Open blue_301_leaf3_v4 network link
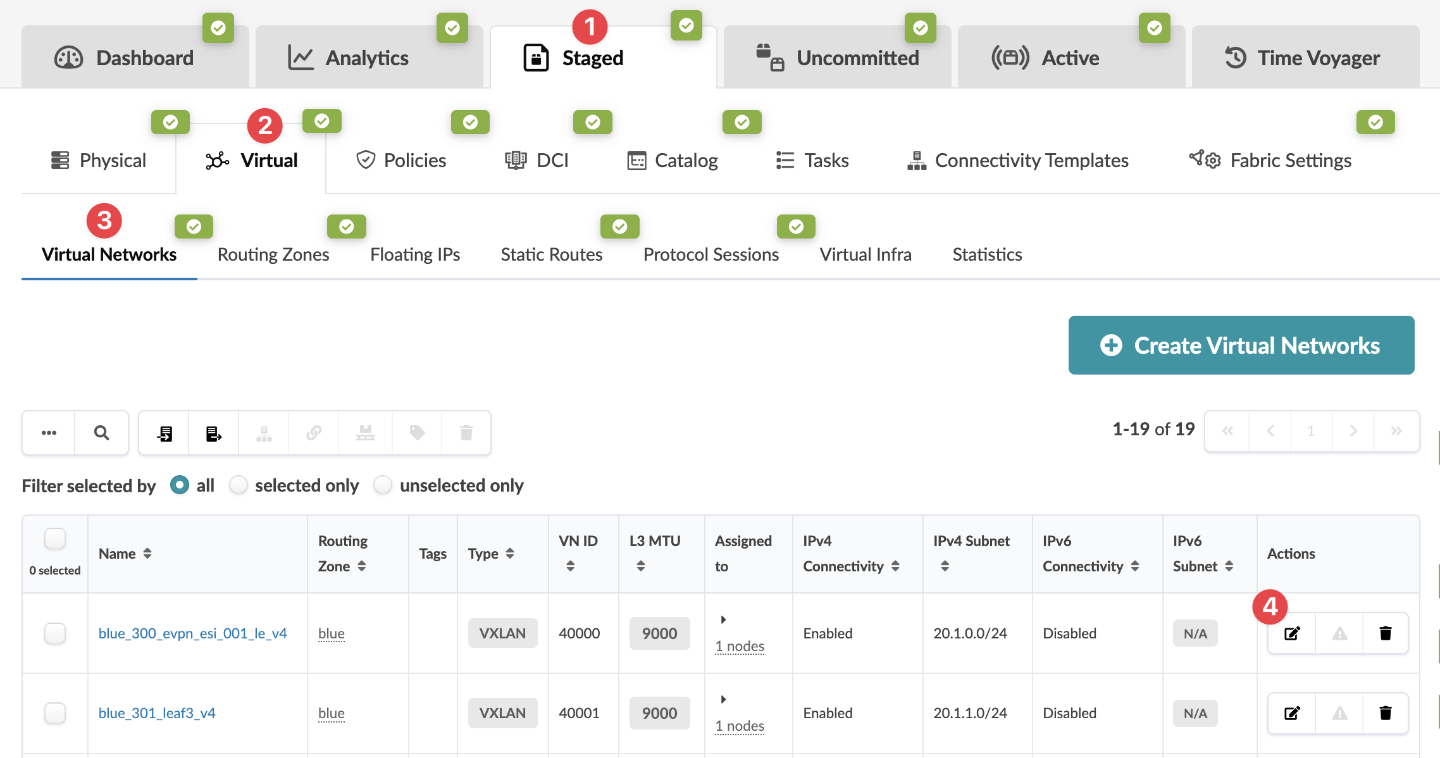The width and height of the screenshot is (1440, 758). [157, 713]
